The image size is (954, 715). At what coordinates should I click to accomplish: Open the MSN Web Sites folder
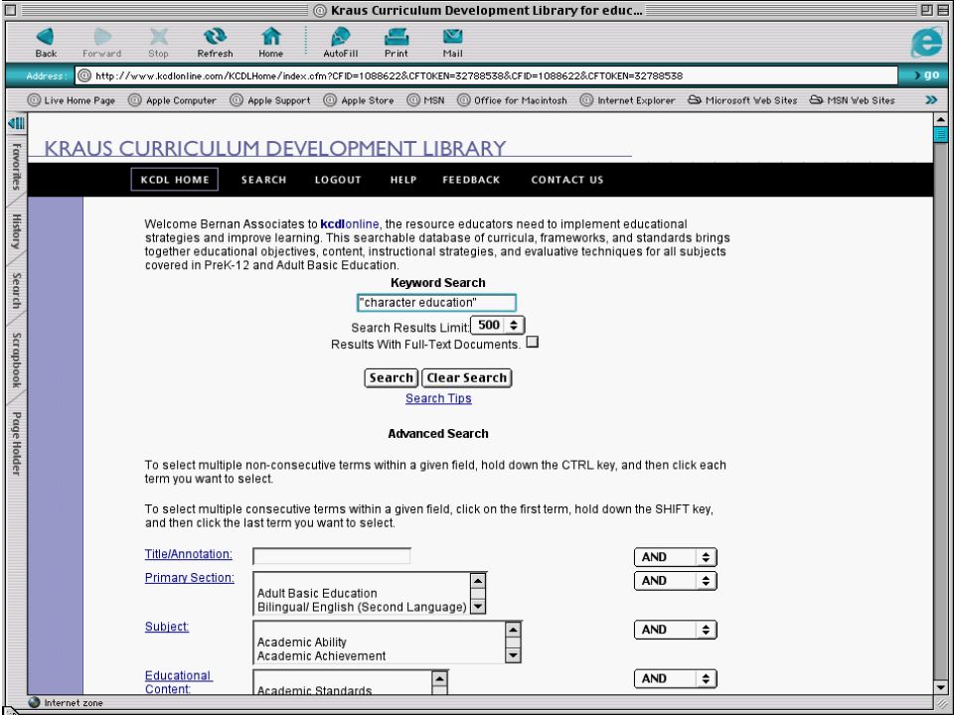[x=852, y=100]
